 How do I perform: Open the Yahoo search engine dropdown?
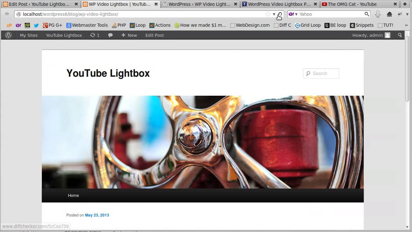pos(293,14)
